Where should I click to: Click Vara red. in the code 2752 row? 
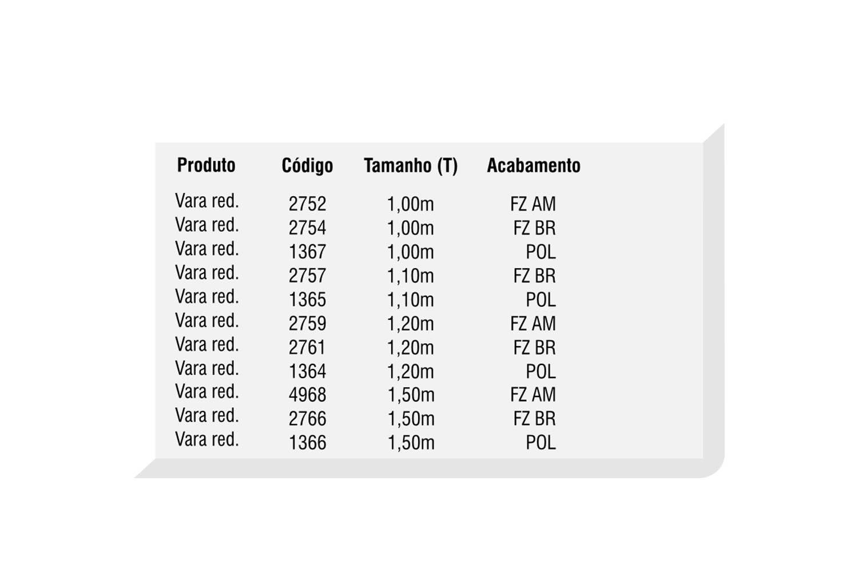pyautogui.click(x=206, y=201)
